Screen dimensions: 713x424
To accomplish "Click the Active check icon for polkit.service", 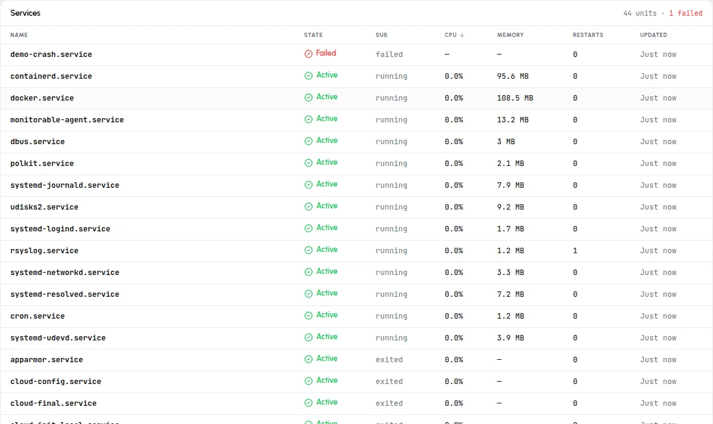I will tap(308, 163).
